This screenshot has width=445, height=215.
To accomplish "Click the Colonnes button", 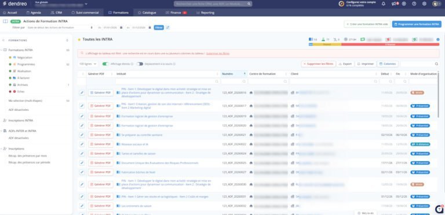I will pyautogui.click(x=388, y=64).
